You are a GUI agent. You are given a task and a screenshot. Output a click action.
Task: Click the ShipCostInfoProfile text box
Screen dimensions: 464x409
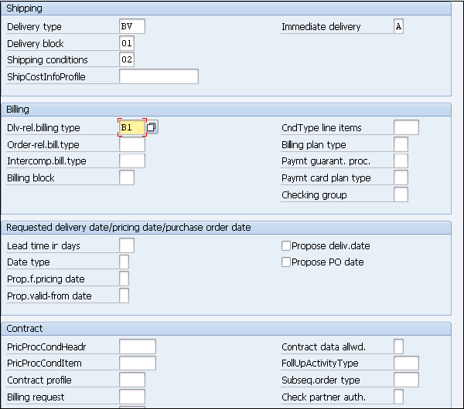159,76
